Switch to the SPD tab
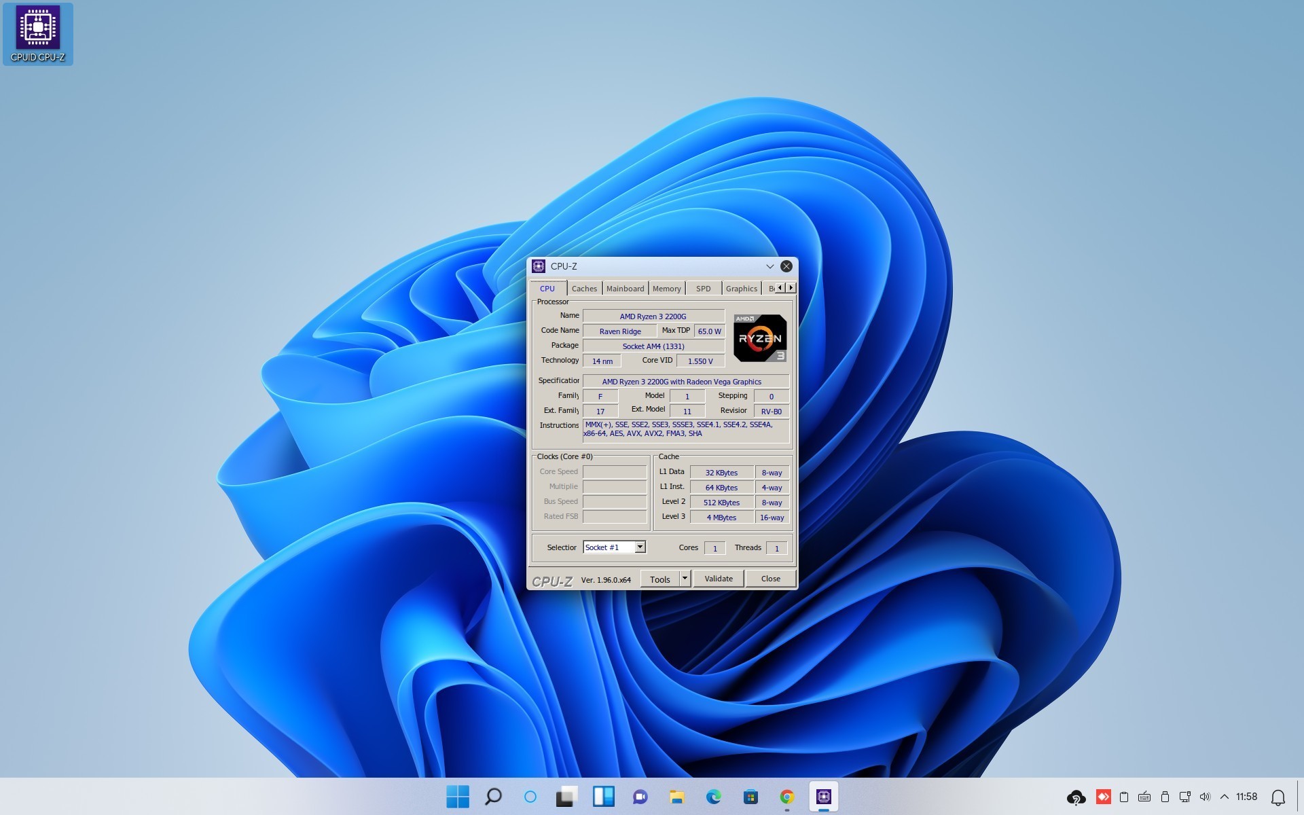This screenshot has height=815, width=1304. [703, 289]
